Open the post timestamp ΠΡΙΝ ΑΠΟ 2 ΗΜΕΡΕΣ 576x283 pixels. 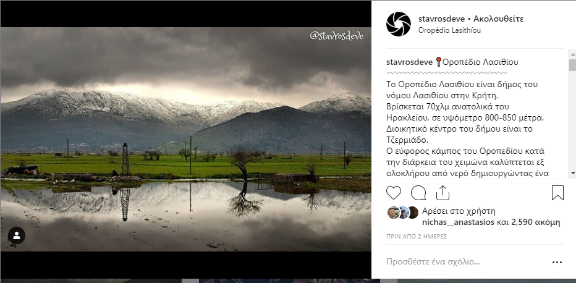(x=416, y=237)
